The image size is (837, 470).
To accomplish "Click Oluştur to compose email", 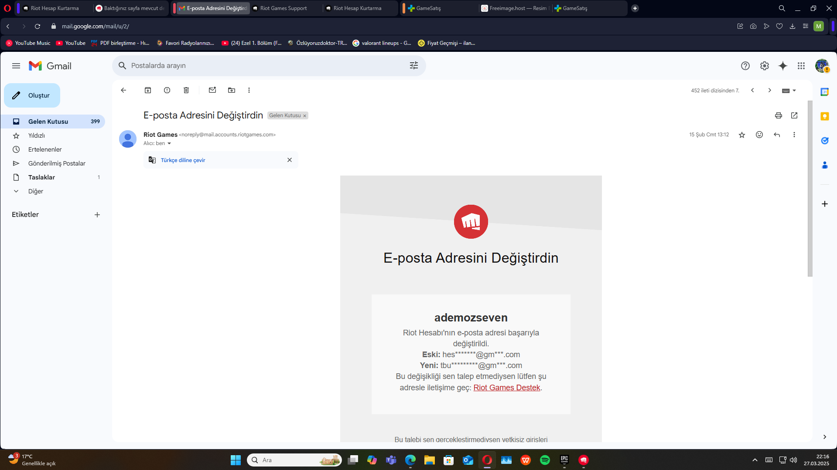I will click(32, 95).
